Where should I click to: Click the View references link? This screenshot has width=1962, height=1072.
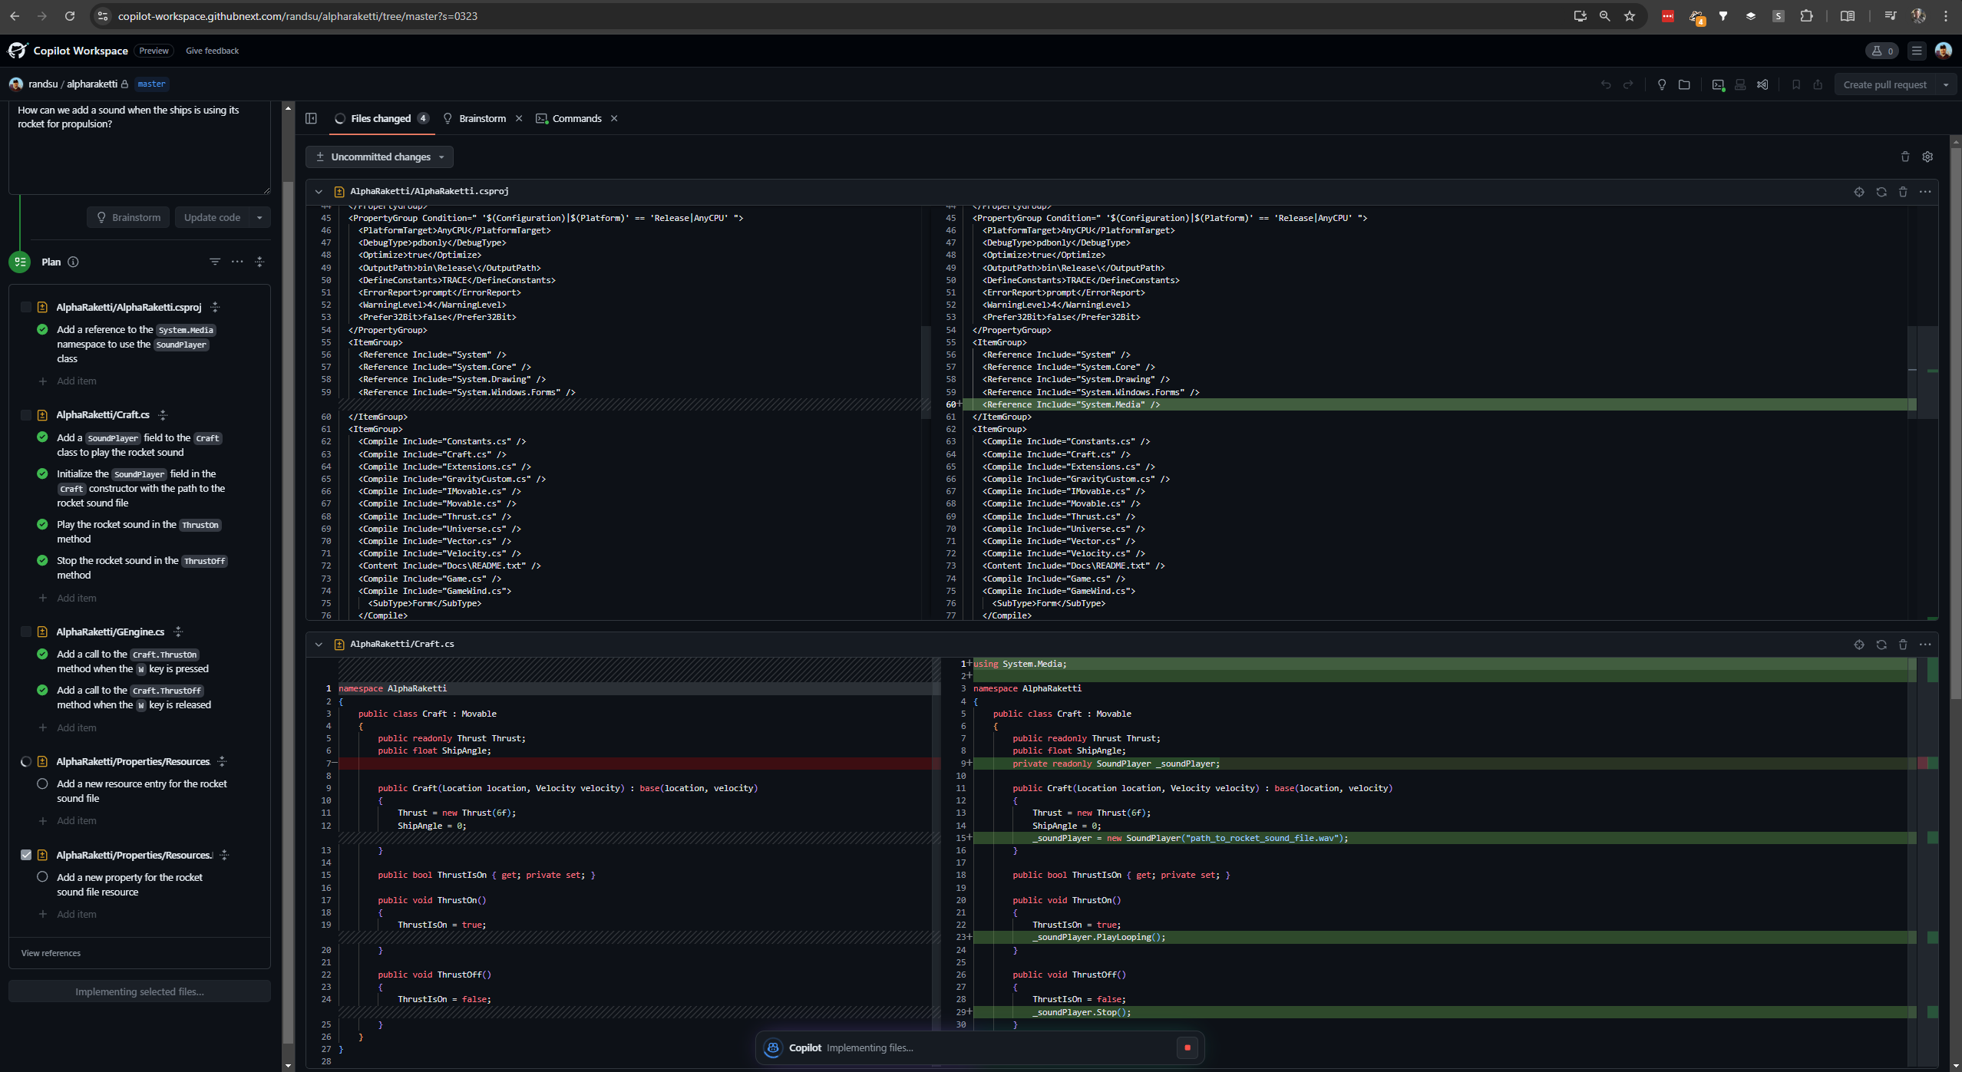(x=51, y=953)
